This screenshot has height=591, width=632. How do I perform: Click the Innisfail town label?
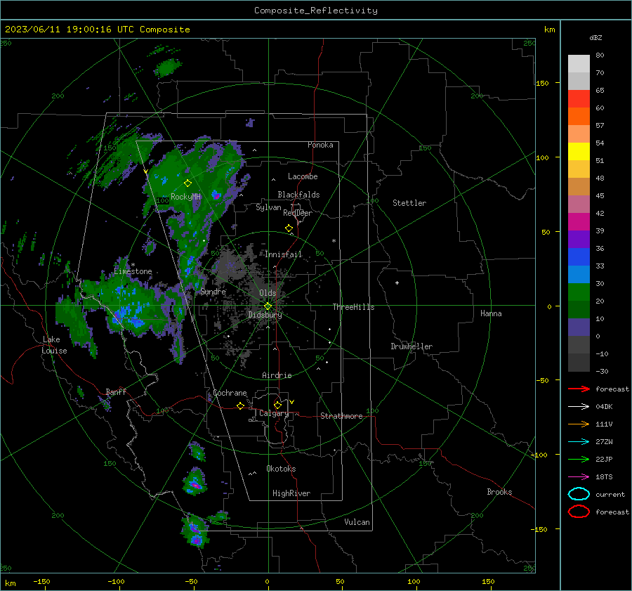(284, 254)
